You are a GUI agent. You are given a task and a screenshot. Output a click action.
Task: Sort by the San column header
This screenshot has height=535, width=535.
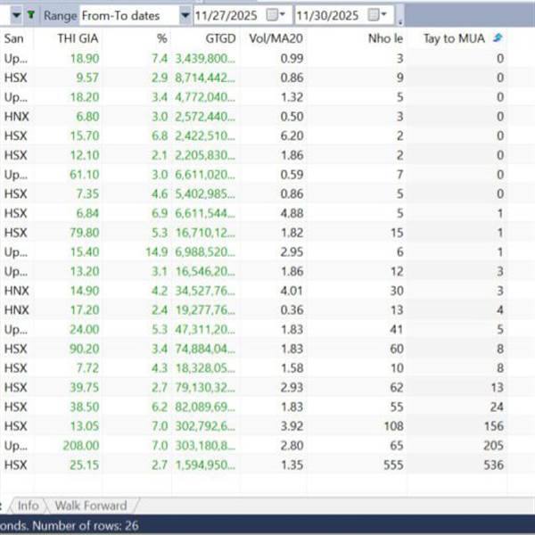13,38
